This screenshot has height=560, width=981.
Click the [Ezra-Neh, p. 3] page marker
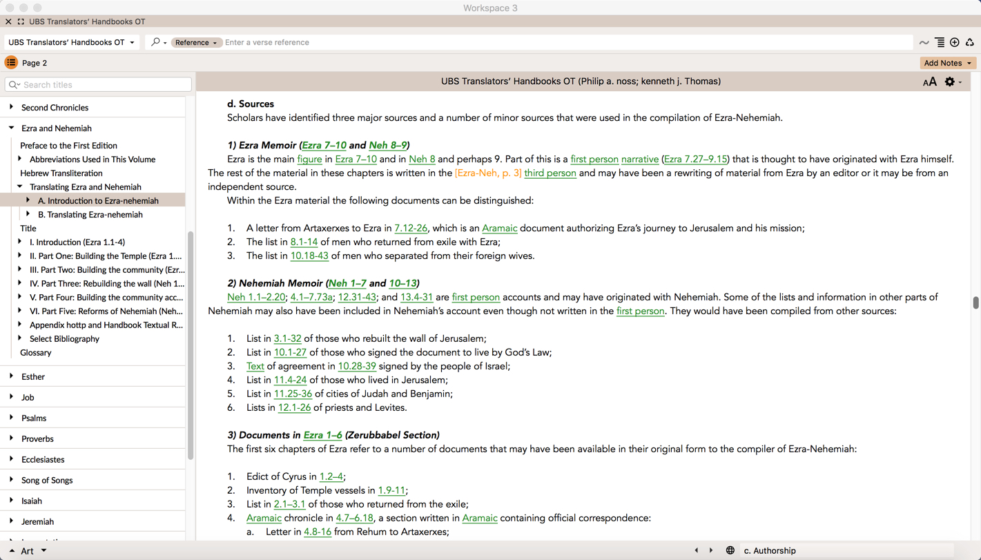[488, 173]
